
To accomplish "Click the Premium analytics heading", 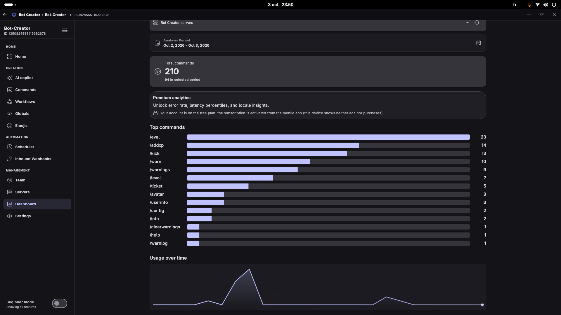I will coord(172,98).
